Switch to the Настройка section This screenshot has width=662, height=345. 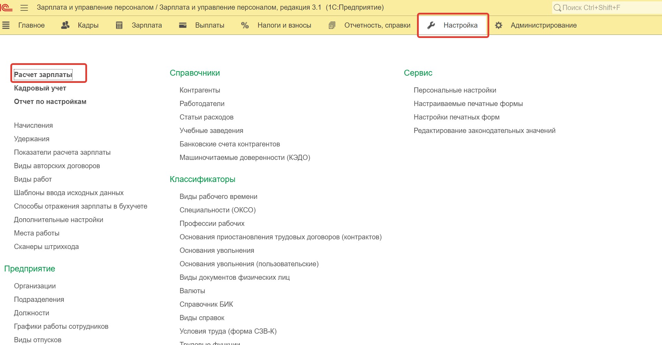click(x=461, y=25)
